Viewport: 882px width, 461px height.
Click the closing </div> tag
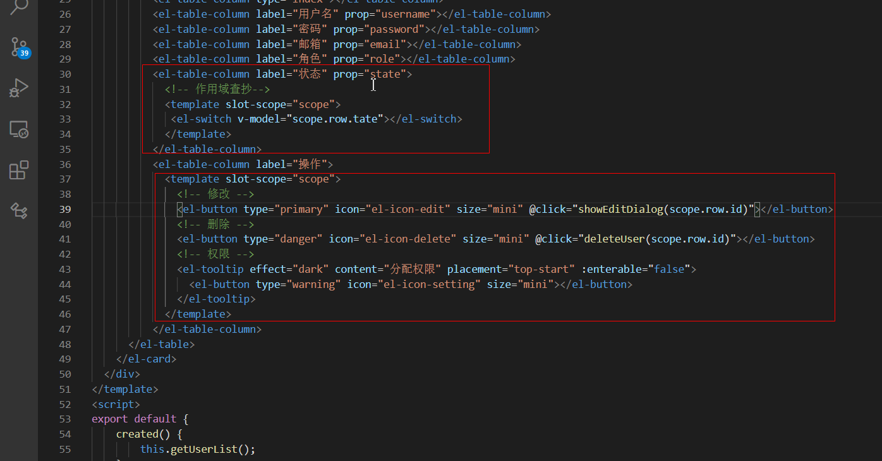(x=122, y=374)
